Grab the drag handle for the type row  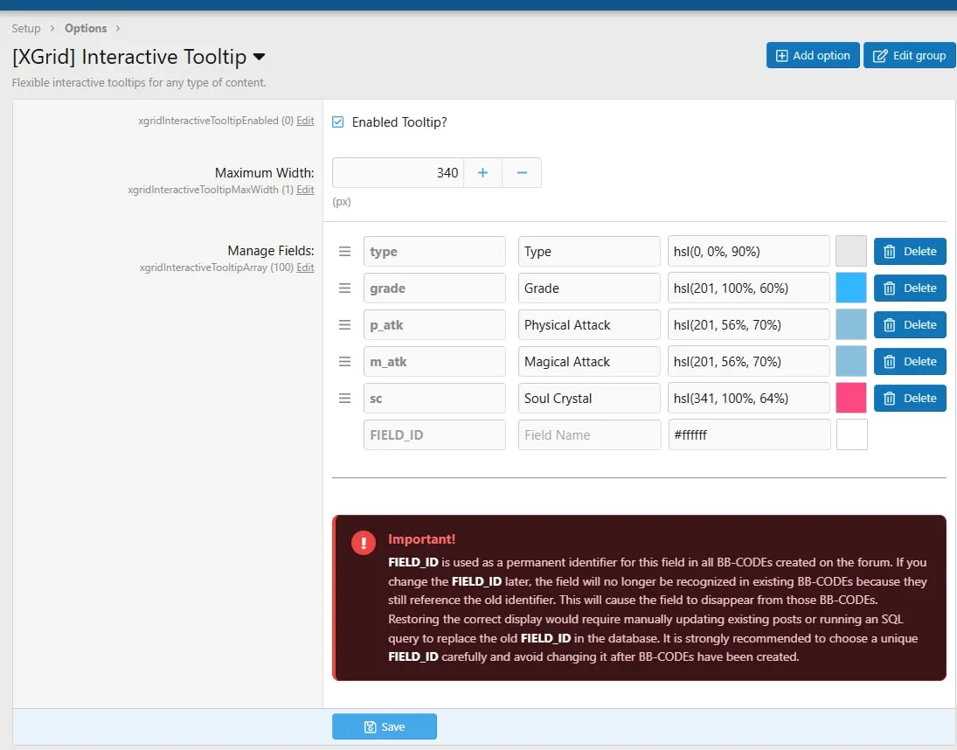pyautogui.click(x=345, y=252)
